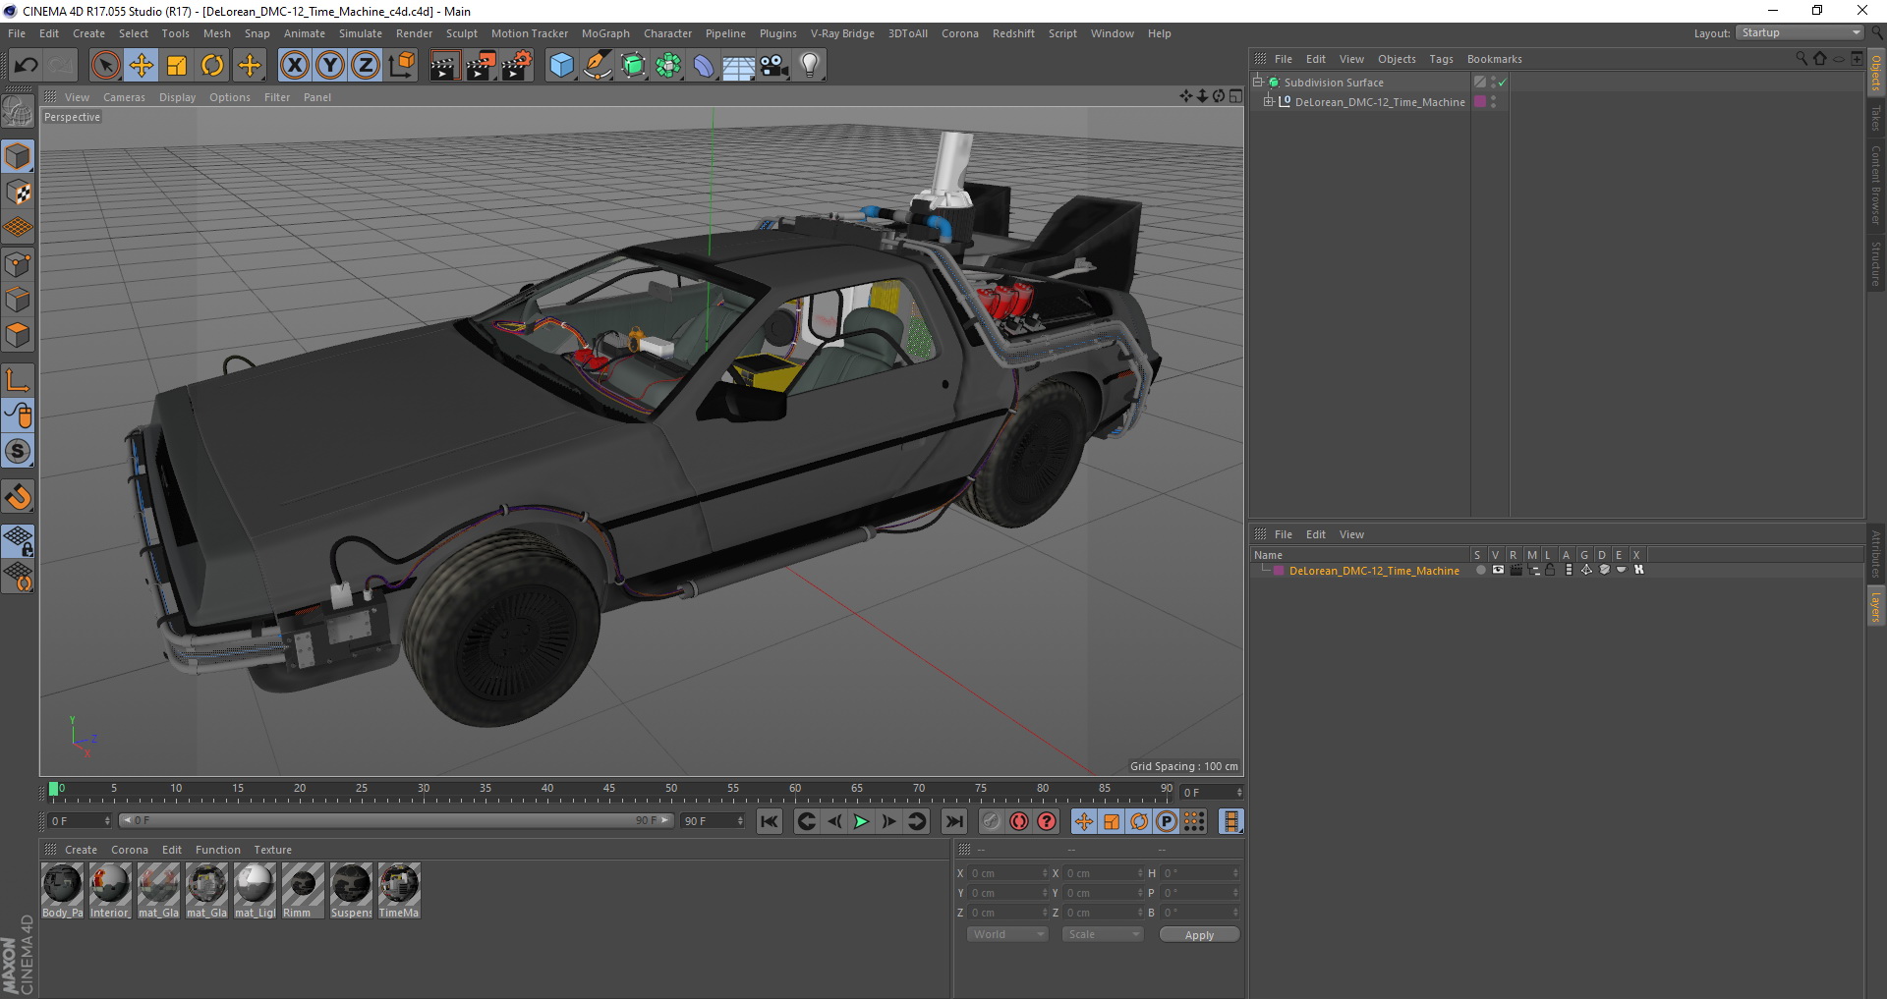1887x999 pixels.
Task: Click the timeline range slider bar
Action: point(396,820)
